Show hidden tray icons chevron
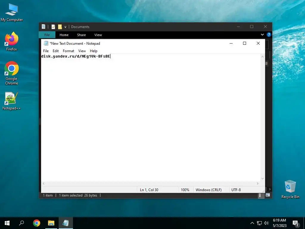Viewport: 305px width, 229px height. point(252,223)
